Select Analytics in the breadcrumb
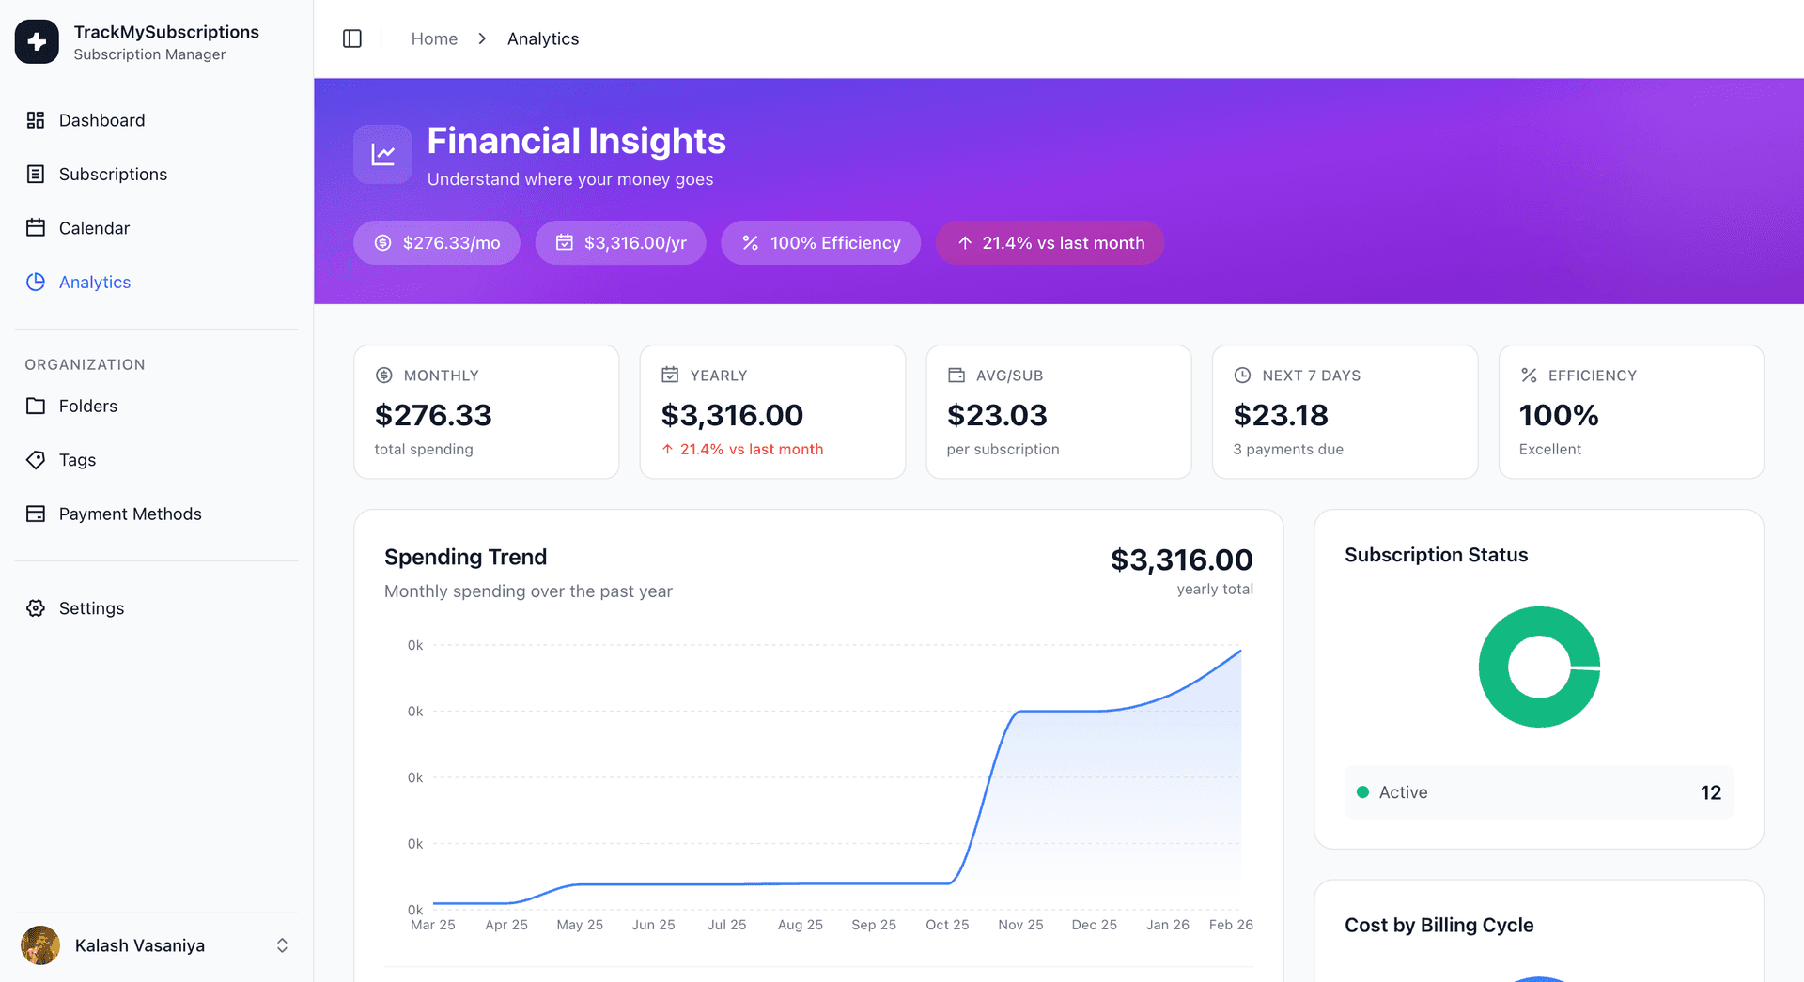Viewport: 1804px width, 982px height. pyautogui.click(x=543, y=38)
